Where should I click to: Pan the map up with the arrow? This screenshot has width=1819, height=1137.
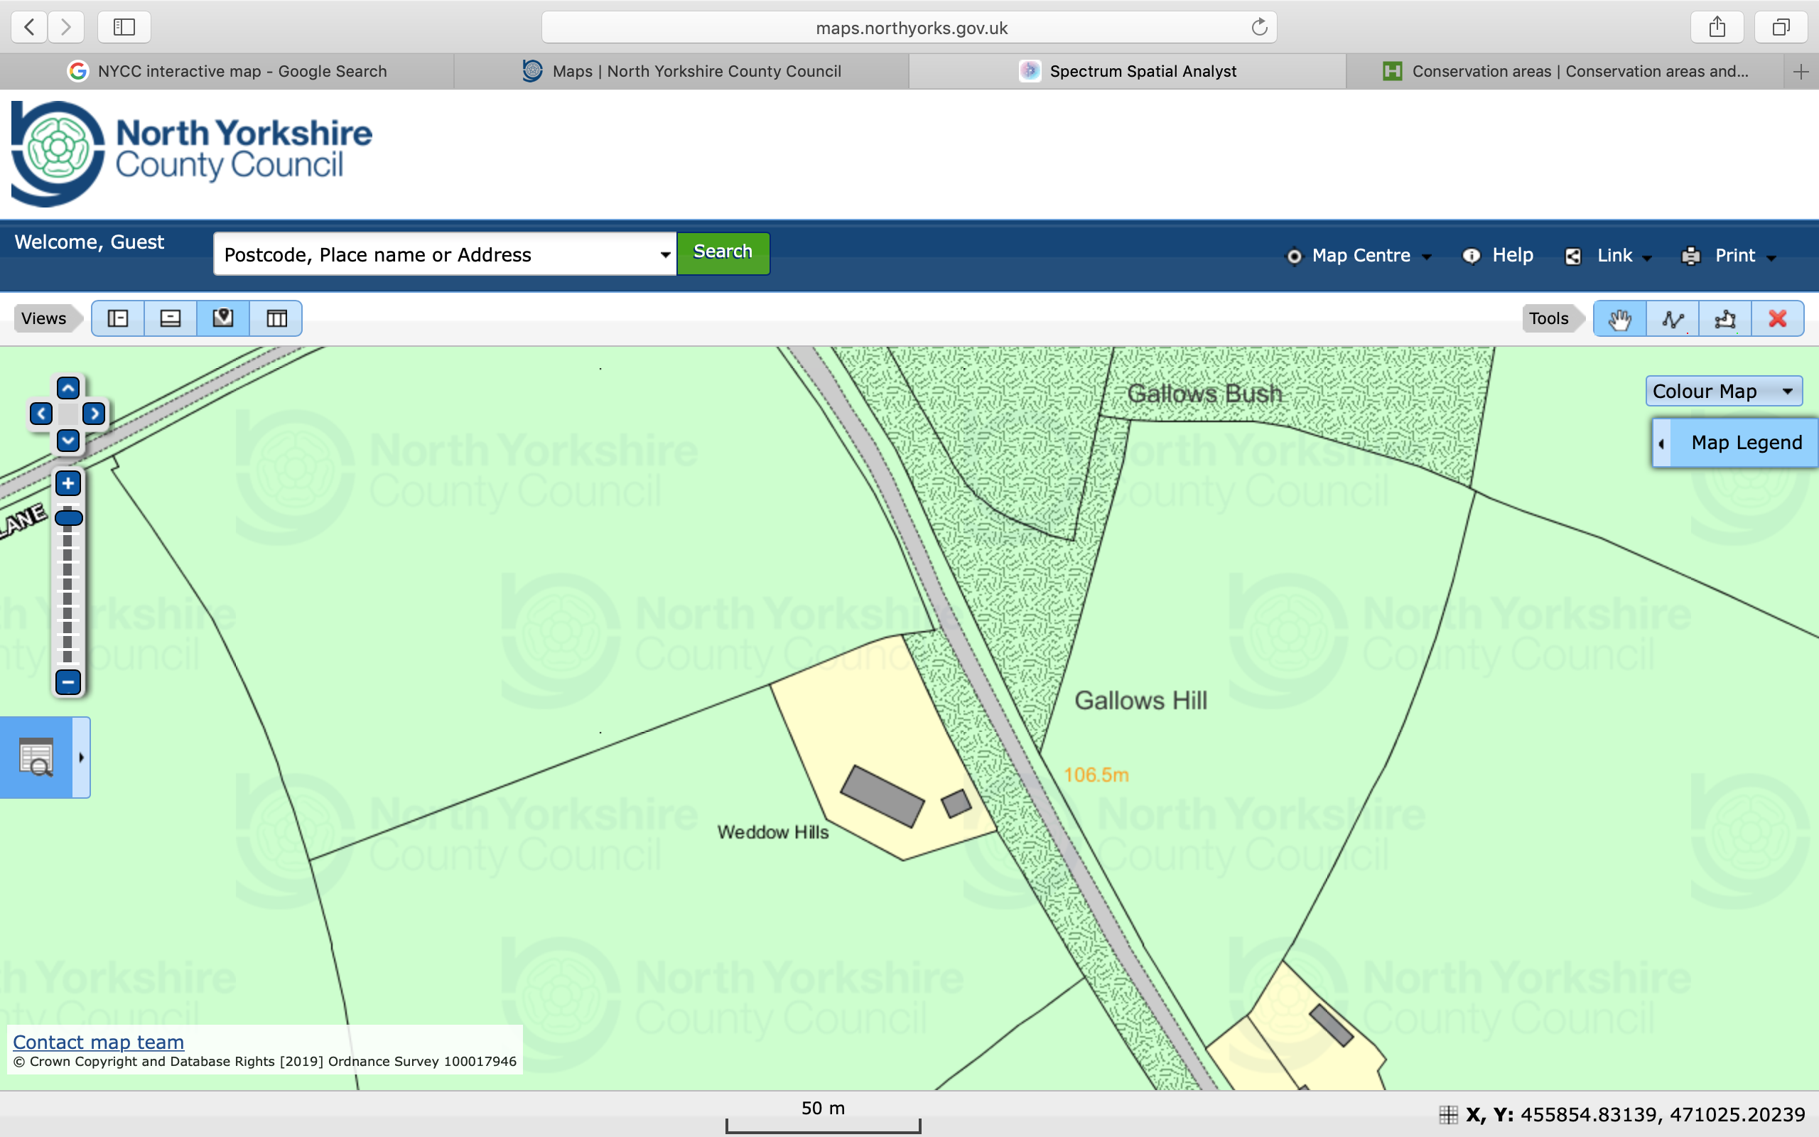click(x=68, y=388)
